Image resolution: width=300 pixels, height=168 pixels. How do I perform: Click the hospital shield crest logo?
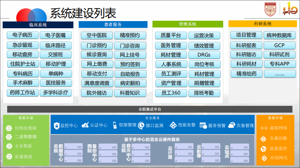click(x=270, y=9)
